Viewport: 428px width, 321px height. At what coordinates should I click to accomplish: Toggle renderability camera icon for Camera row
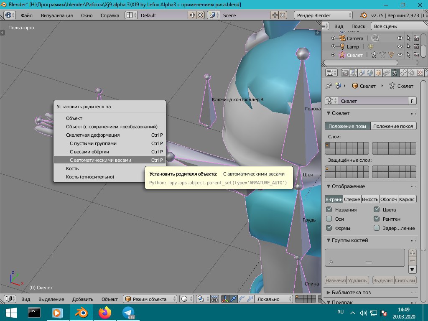pos(417,38)
